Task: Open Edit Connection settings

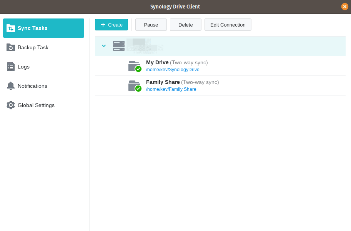Action: click(x=228, y=24)
